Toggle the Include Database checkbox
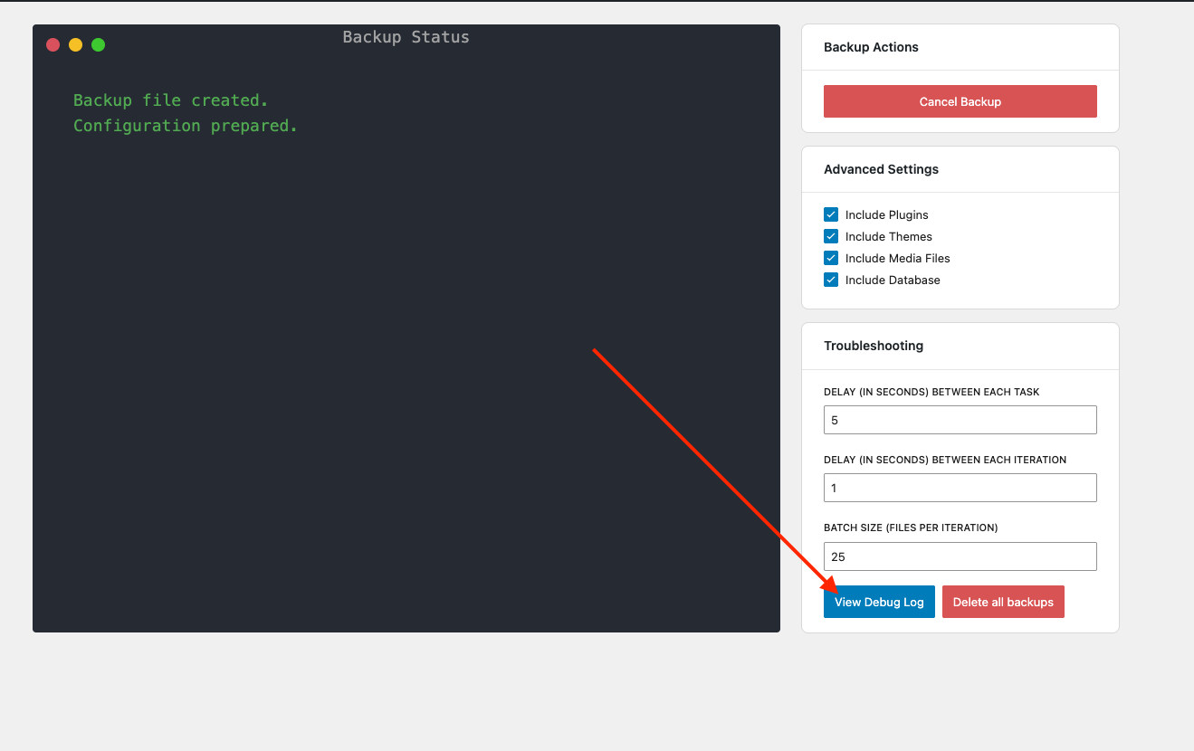The image size is (1194, 751). click(831, 280)
